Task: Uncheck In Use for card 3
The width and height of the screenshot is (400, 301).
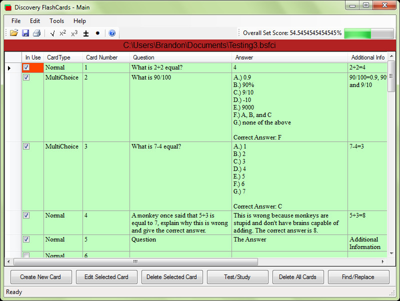Action: (x=26, y=146)
